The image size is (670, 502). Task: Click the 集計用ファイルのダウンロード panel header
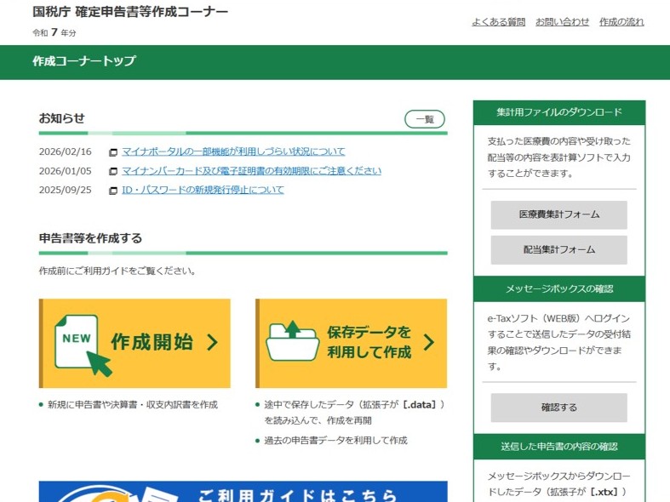pyautogui.click(x=559, y=112)
